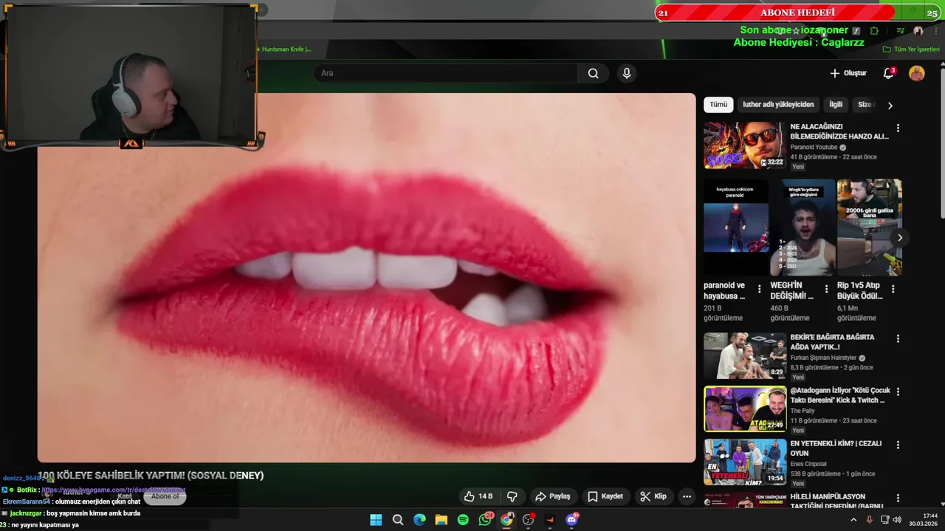
Task: Open Discord from taskbar
Action: [571, 520]
